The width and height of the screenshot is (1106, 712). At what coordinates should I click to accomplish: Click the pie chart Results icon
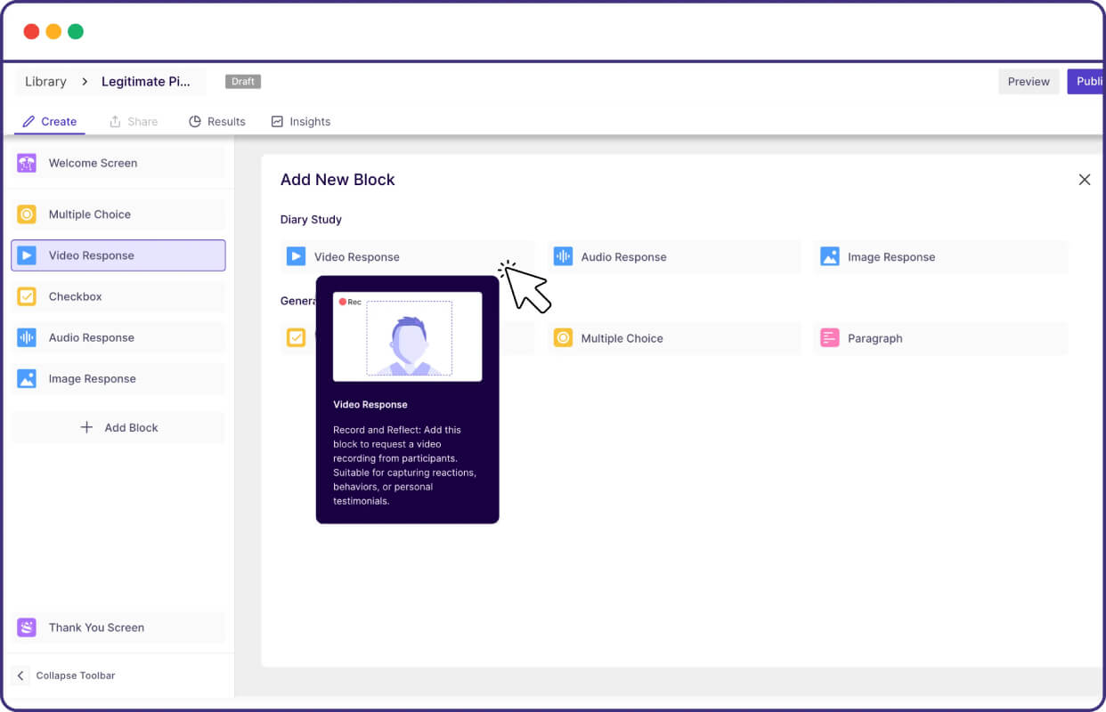click(x=195, y=121)
